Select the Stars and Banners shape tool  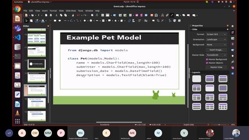tap(116, 21)
